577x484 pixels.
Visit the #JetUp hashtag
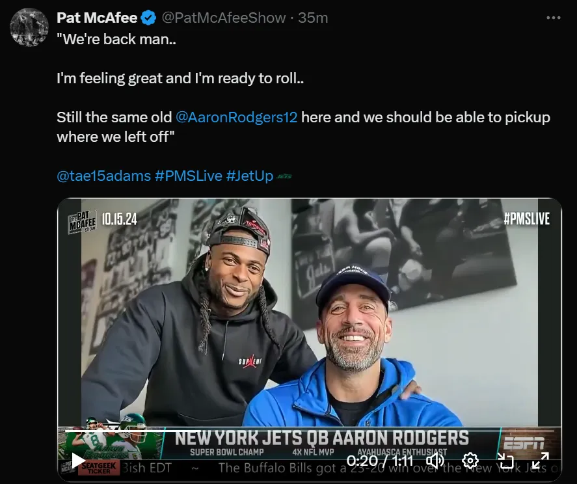click(x=250, y=176)
